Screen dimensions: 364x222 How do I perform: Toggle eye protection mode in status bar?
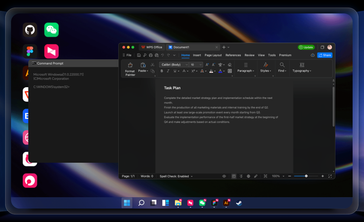click(x=224, y=176)
